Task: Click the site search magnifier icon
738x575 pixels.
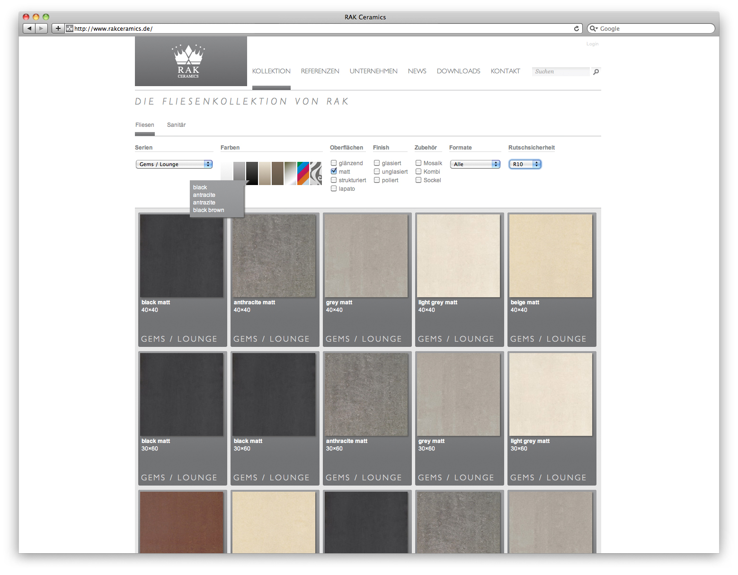Action: pos(596,72)
